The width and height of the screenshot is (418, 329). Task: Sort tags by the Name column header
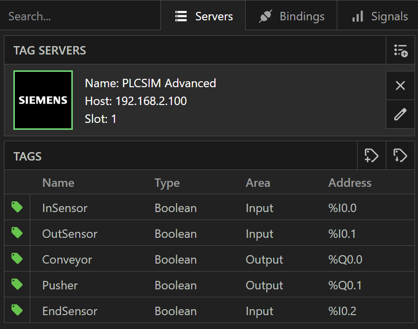point(58,183)
